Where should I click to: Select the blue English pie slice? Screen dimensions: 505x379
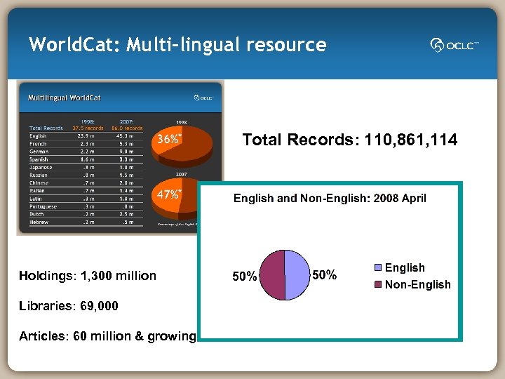(297, 275)
